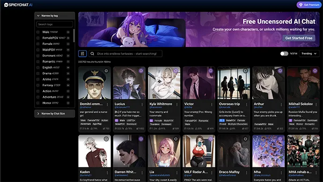The width and height of the screenshot is (323, 182).
Task: Click the LGBTQ+ tag on Lucius card
Action: coord(131,120)
